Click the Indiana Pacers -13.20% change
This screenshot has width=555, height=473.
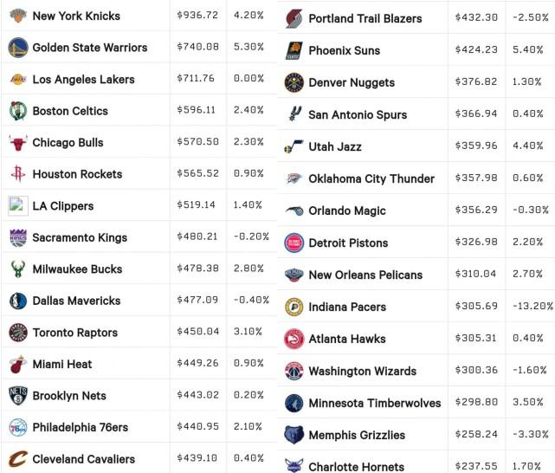point(533,306)
